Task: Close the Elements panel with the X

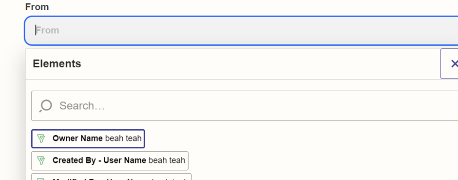Action: pyautogui.click(x=454, y=64)
